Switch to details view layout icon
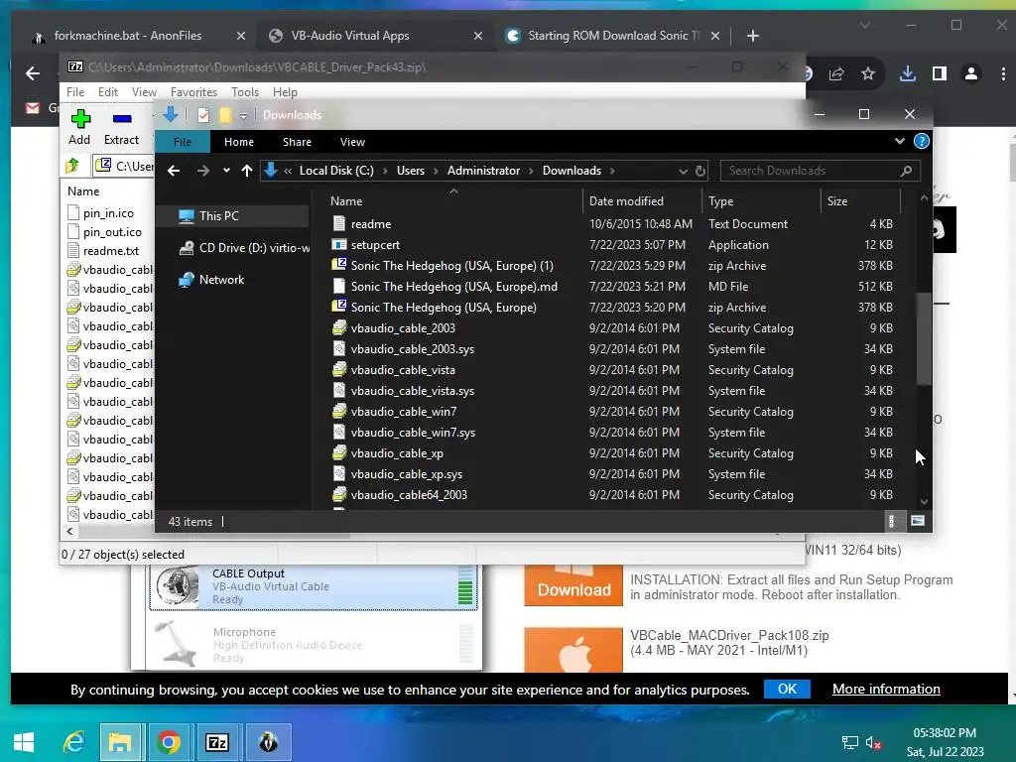The height and width of the screenshot is (762, 1016). pyautogui.click(x=892, y=521)
